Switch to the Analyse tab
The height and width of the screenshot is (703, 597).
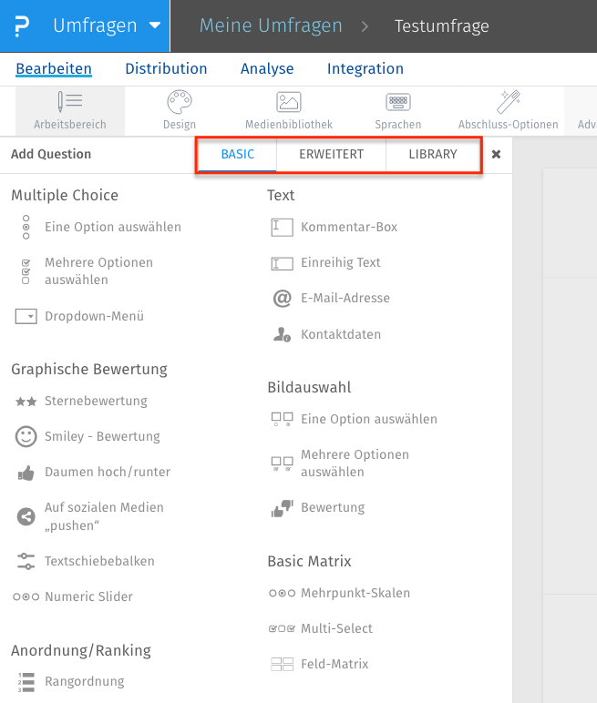[267, 68]
